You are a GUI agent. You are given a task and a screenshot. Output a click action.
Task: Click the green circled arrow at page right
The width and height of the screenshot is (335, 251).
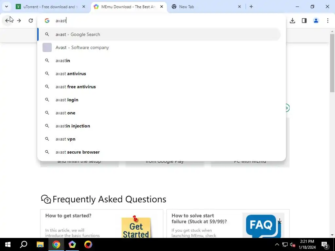click(287, 108)
